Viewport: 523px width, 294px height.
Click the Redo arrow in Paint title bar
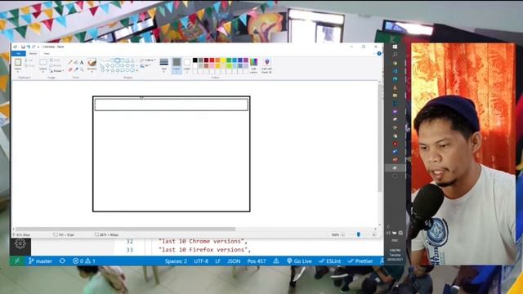pyautogui.click(x=34, y=47)
